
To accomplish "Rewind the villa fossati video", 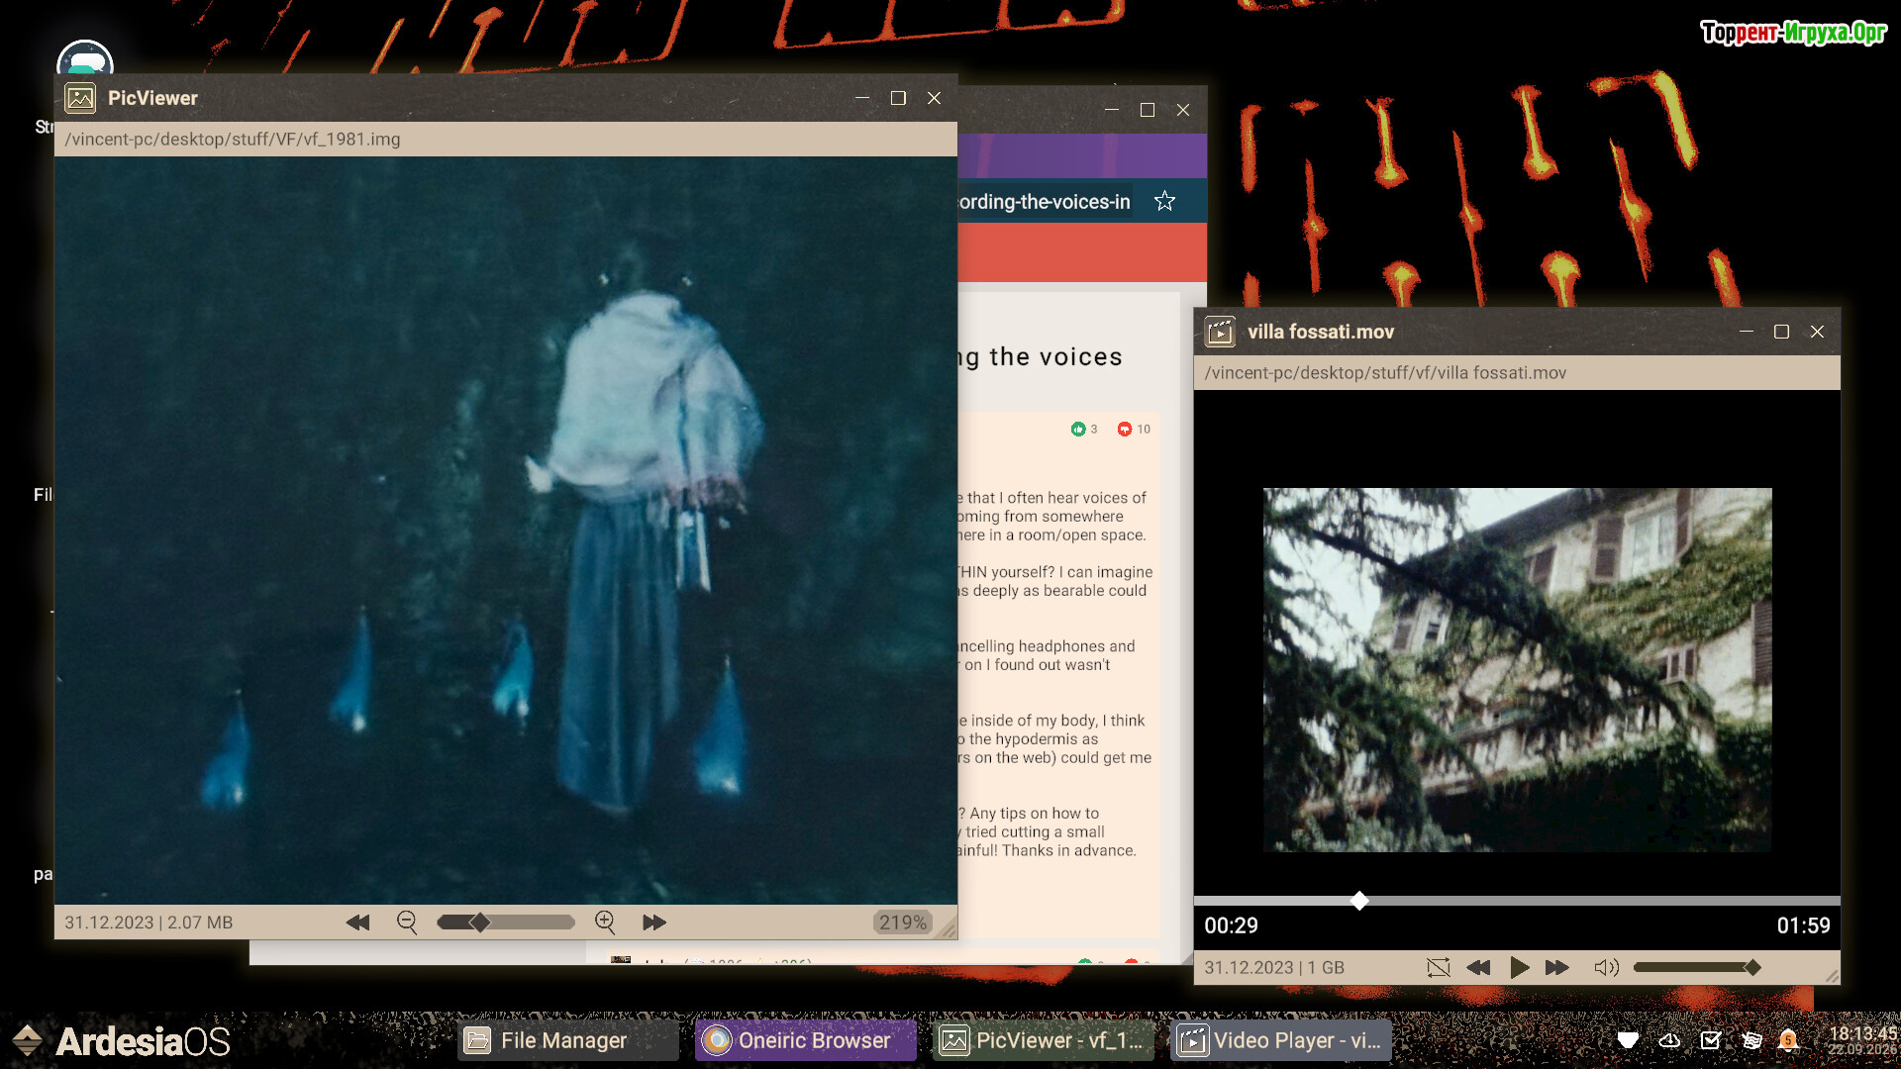I will [1478, 967].
